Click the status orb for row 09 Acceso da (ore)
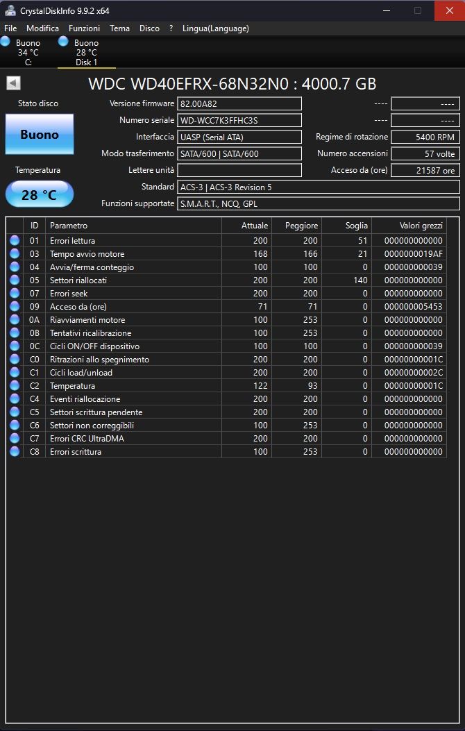This screenshot has height=731, width=465. tap(15, 306)
